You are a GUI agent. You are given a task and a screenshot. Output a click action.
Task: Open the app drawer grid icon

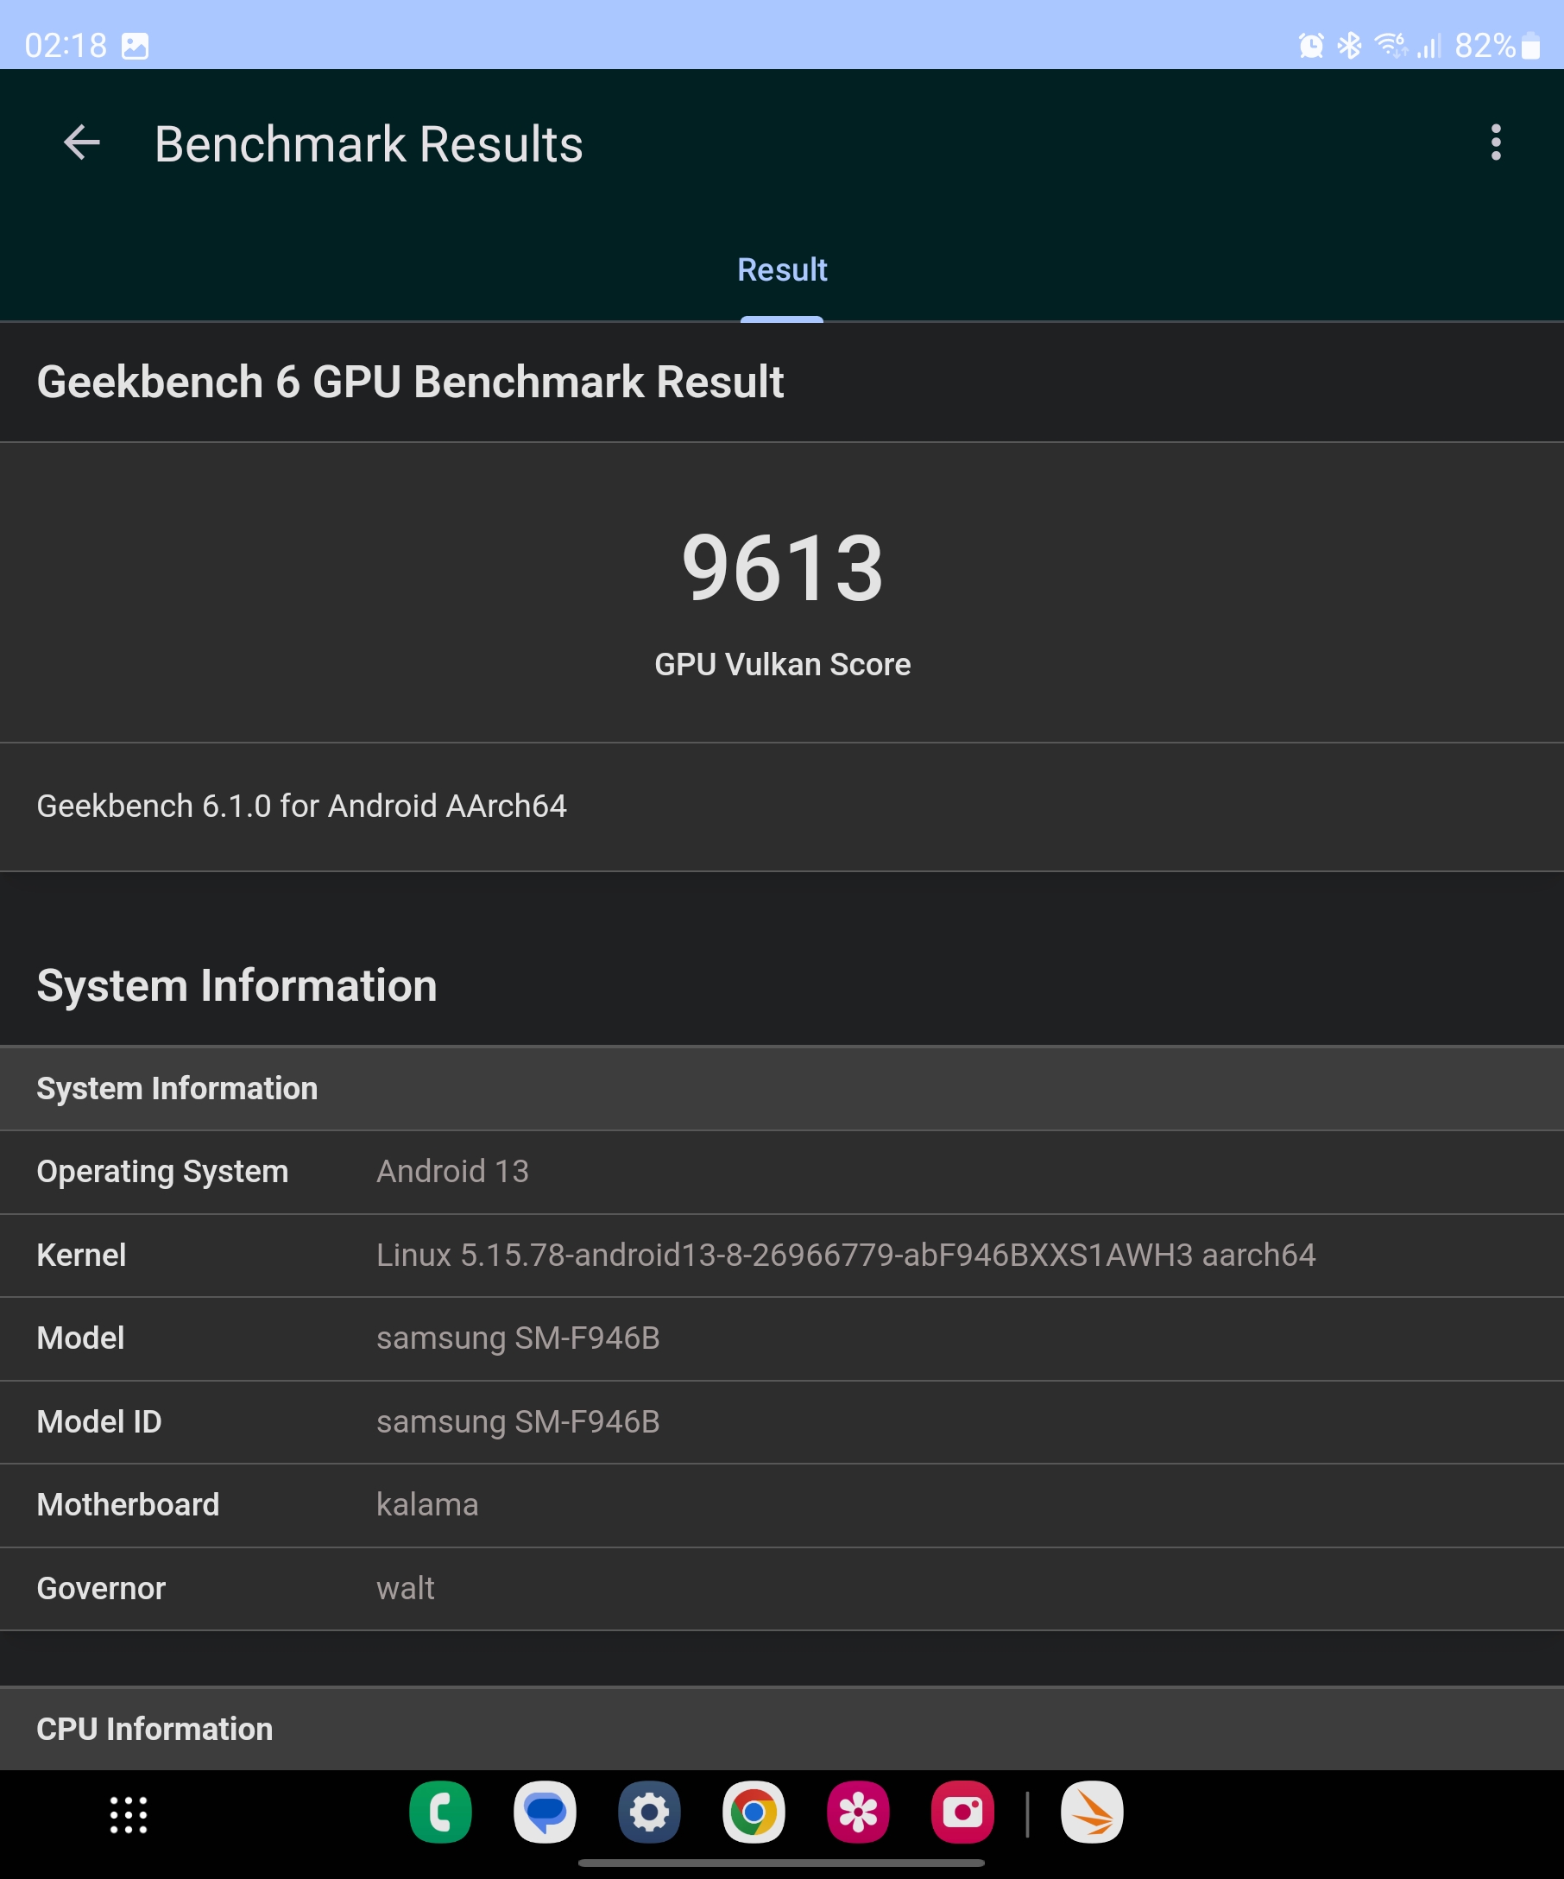click(128, 1814)
